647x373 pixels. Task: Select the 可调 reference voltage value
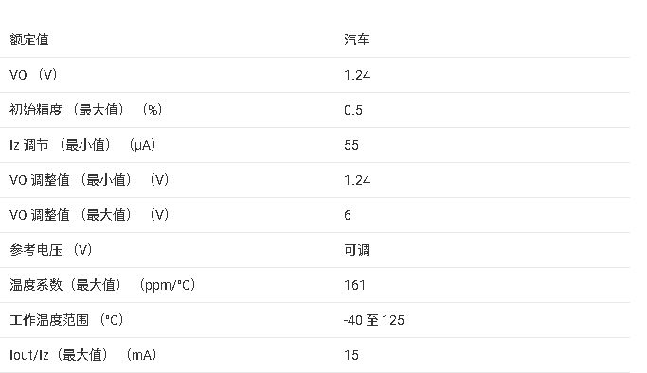(x=357, y=250)
